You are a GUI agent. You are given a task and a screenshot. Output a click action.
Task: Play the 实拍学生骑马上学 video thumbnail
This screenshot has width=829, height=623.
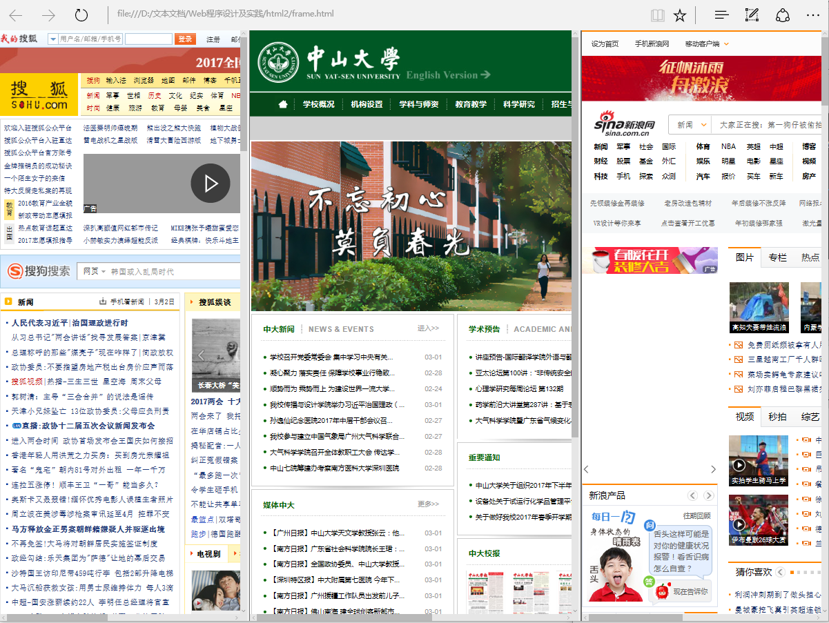[x=758, y=461]
